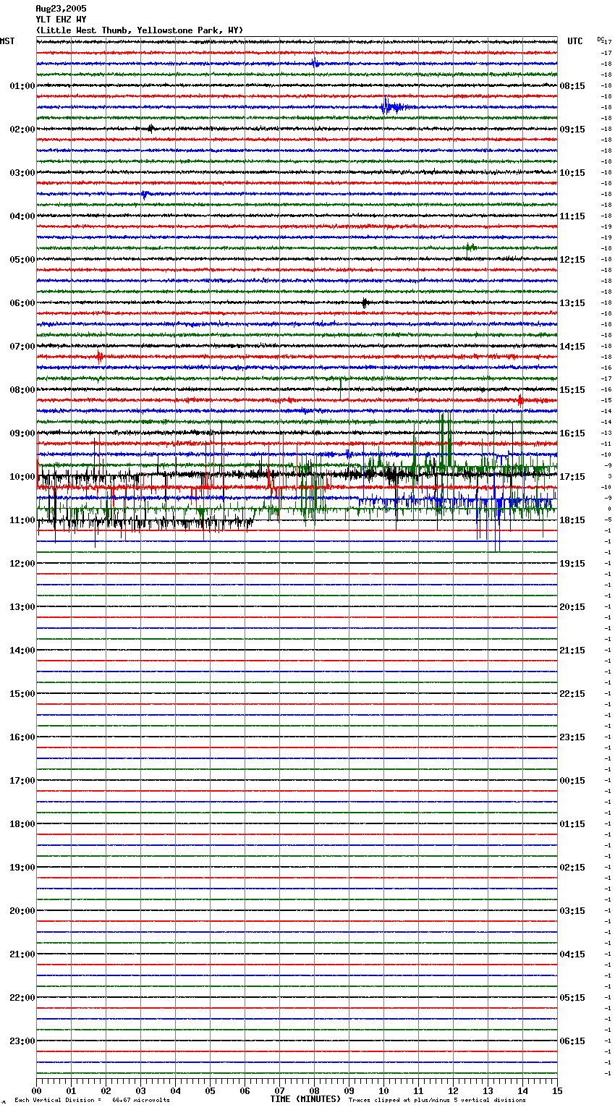Click the 00 tick on the minutes axis
615x1110 pixels.
point(36,1090)
